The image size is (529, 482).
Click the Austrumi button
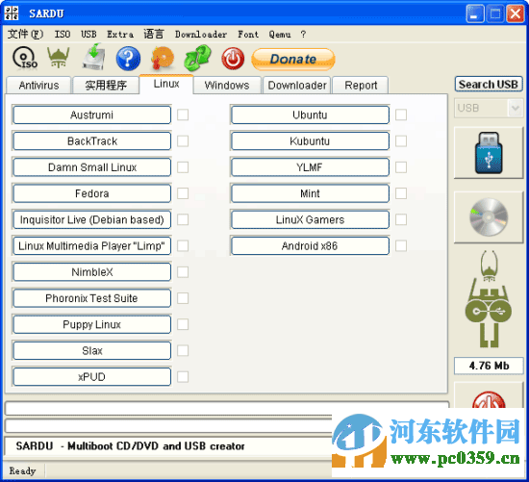pos(91,114)
